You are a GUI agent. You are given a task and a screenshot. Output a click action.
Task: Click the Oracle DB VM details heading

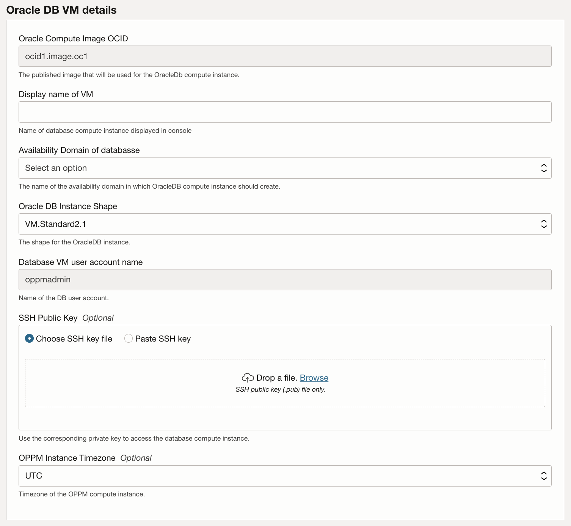pyautogui.click(x=62, y=10)
